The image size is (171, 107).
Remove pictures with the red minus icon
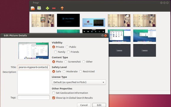click(54, 8)
